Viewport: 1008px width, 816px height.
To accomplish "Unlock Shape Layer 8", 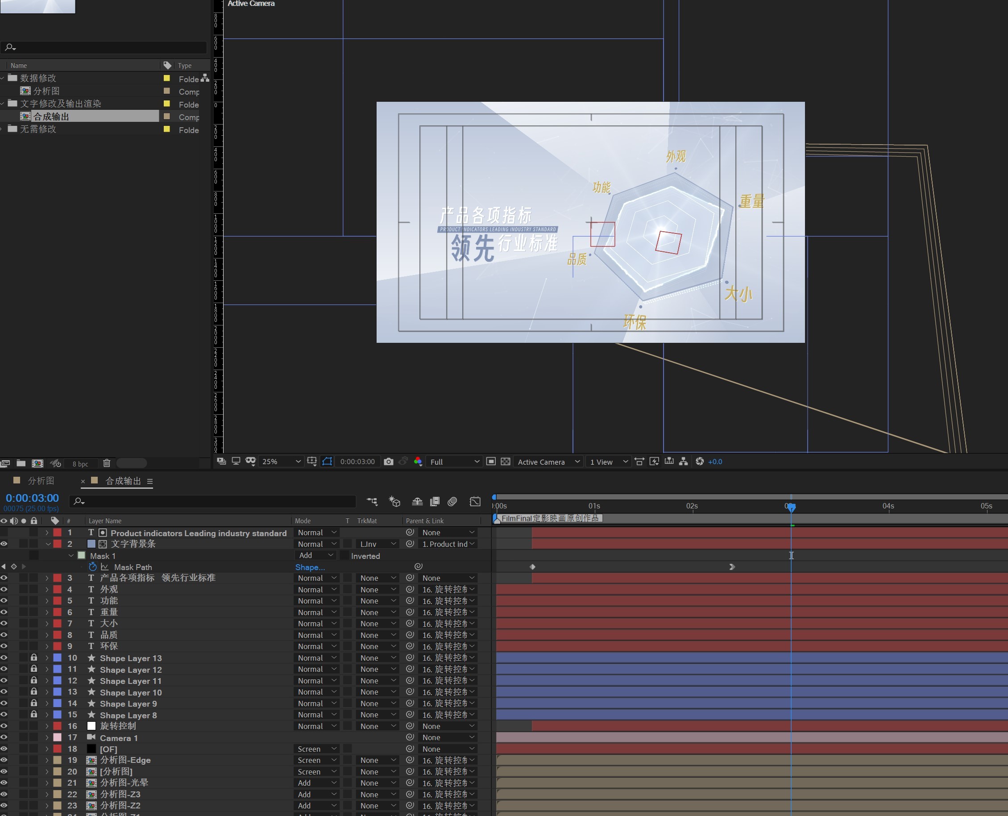I will [x=34, y=715].
